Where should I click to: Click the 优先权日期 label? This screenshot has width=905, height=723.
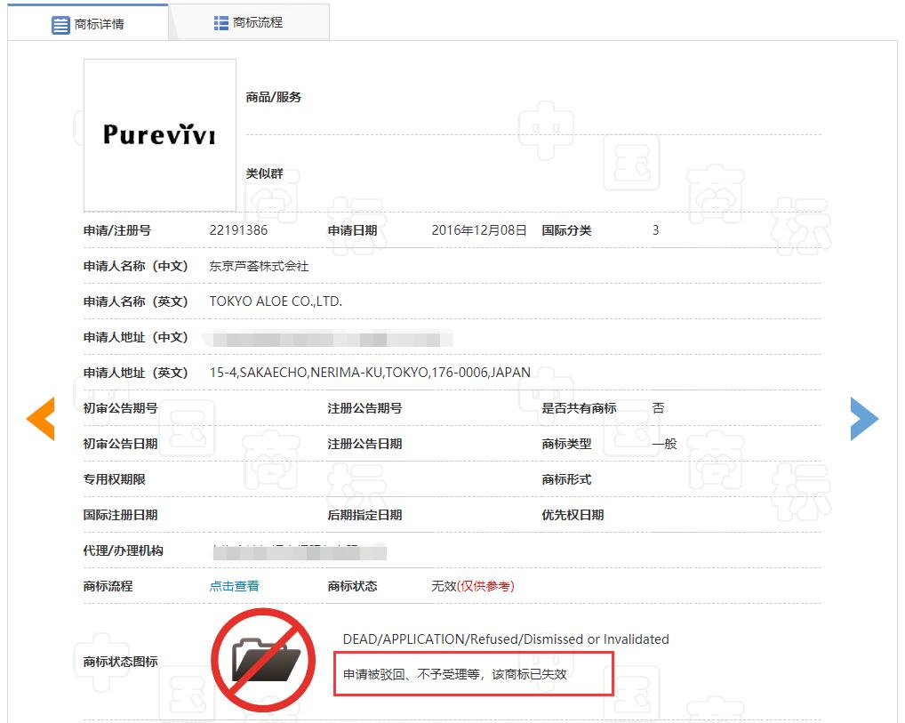click(x=572, y=515)
